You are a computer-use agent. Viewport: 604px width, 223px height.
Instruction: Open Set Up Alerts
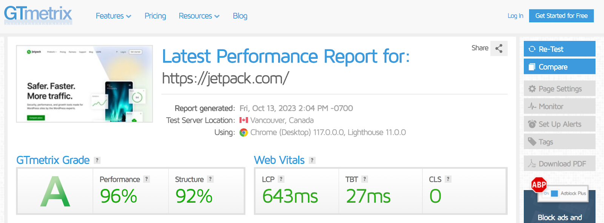559,124
